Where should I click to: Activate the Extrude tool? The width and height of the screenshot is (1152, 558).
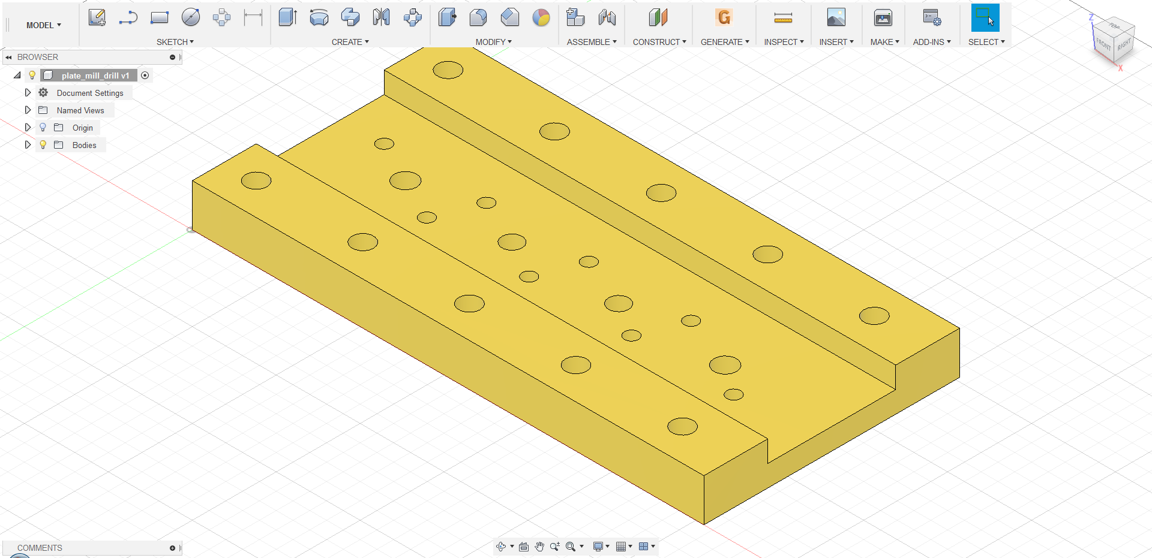tap(288, 18)
